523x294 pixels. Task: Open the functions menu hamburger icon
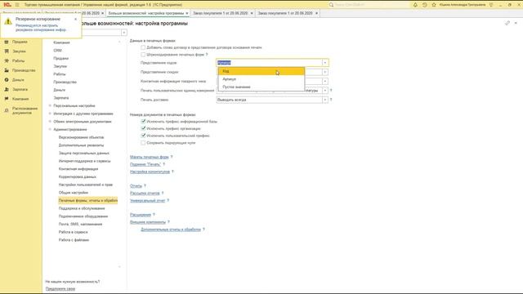coord(17,5)
